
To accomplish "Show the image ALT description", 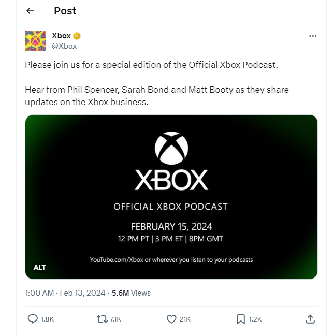I will [40, 267].
